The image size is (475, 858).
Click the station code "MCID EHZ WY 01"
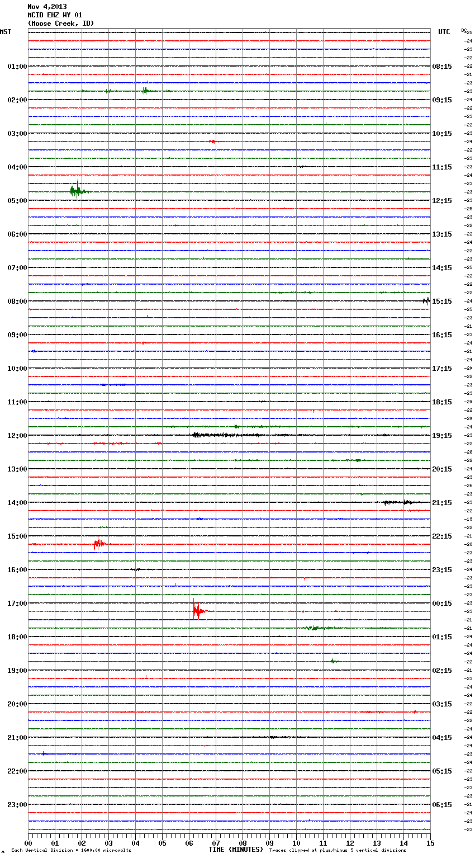click(x=55, y=15)
